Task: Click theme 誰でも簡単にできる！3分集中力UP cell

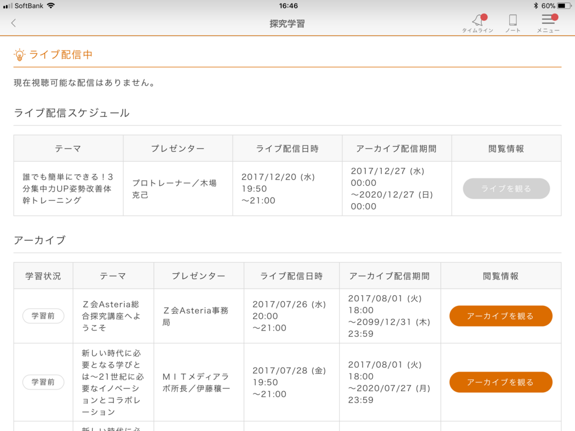Action: coord(68,189)
